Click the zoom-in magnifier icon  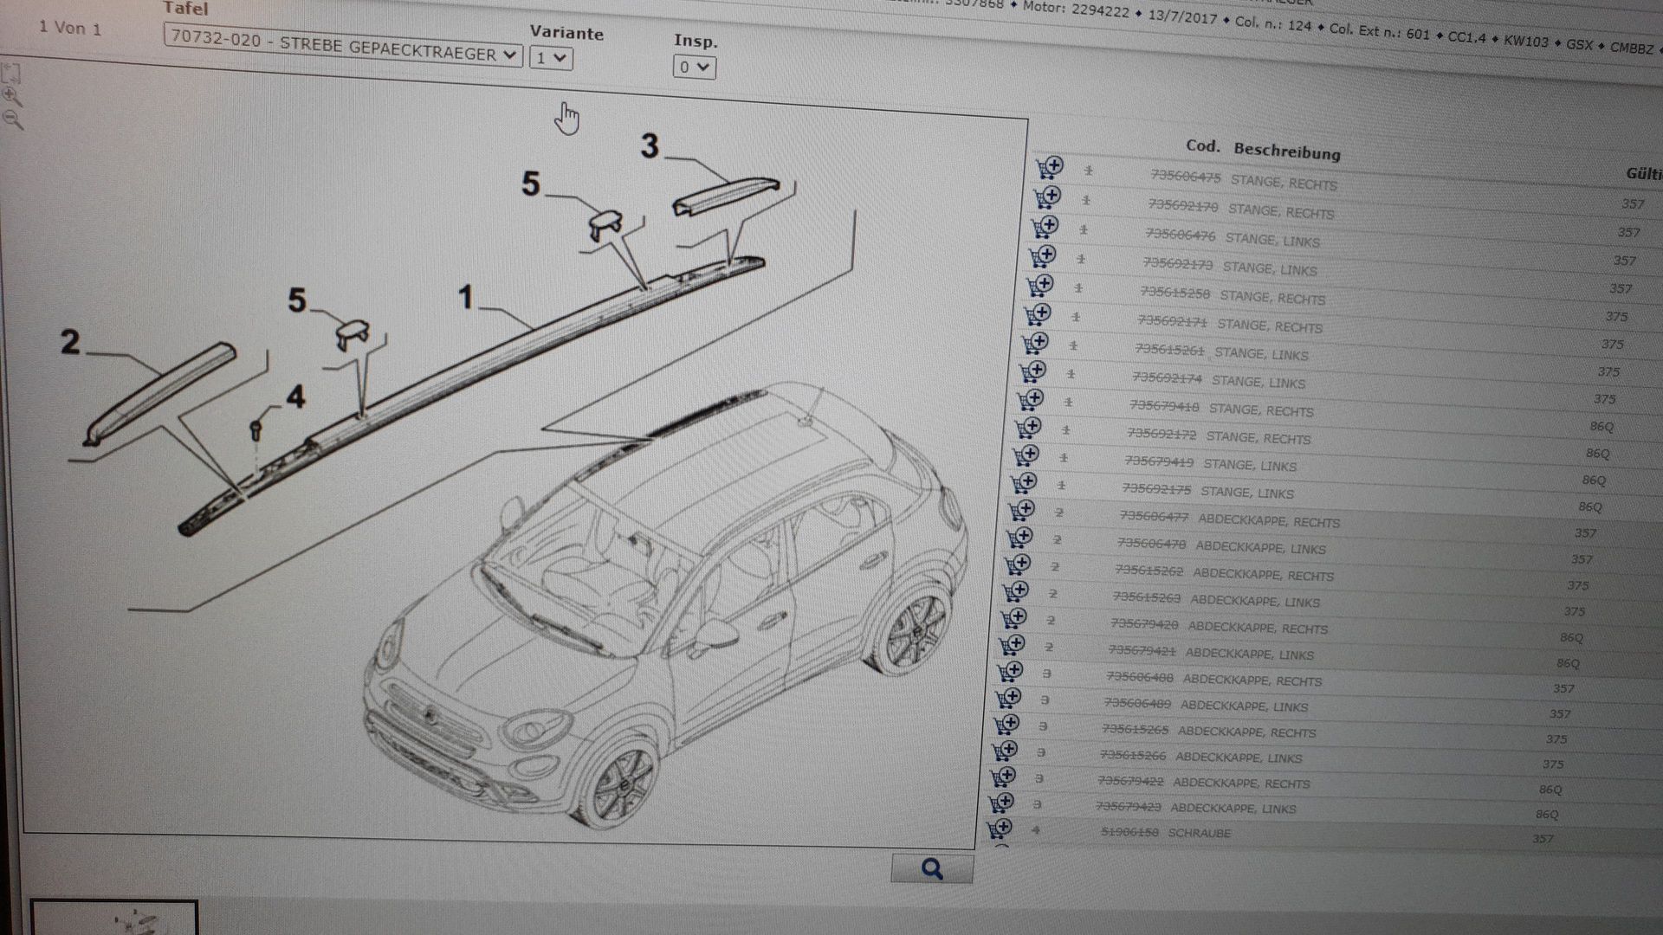11,96
